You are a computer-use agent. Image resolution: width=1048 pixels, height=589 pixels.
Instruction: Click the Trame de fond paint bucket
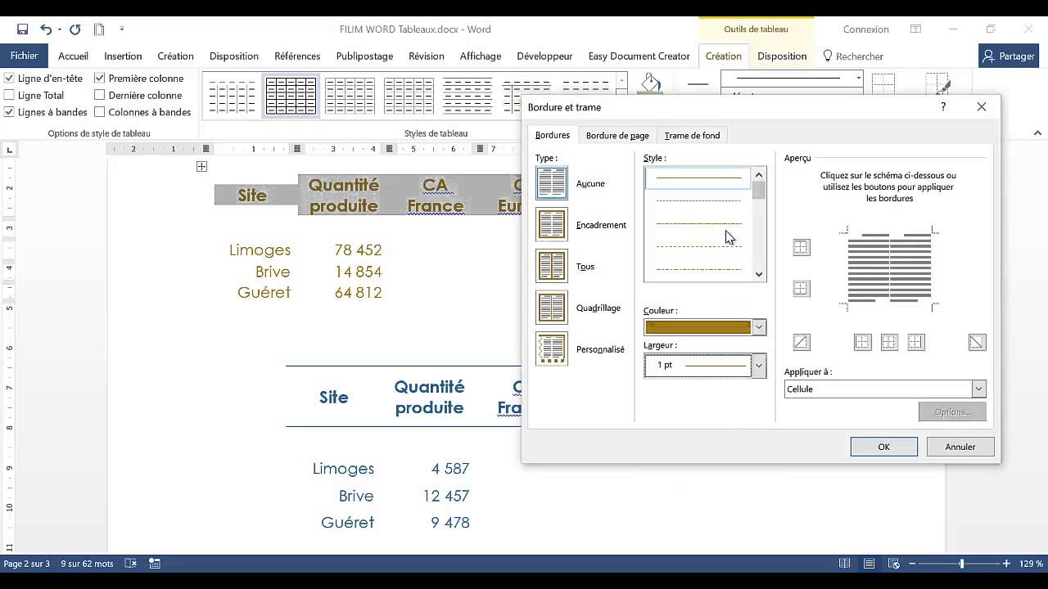(651, 83)
